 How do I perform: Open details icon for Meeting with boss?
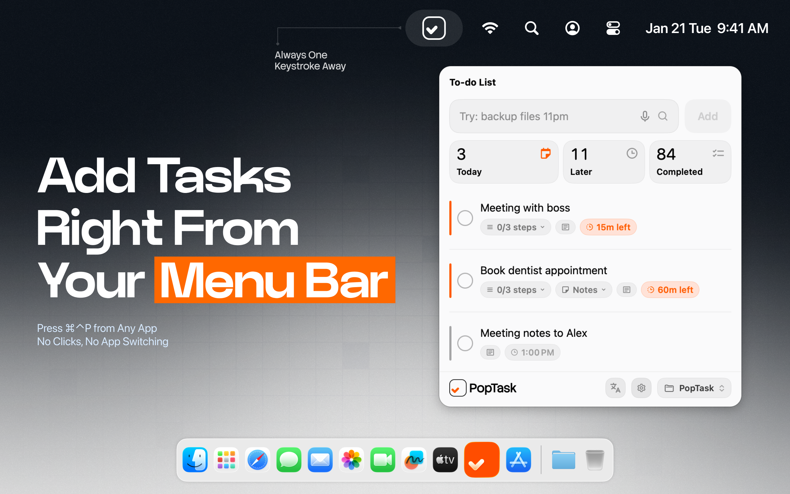pos(565,227)
